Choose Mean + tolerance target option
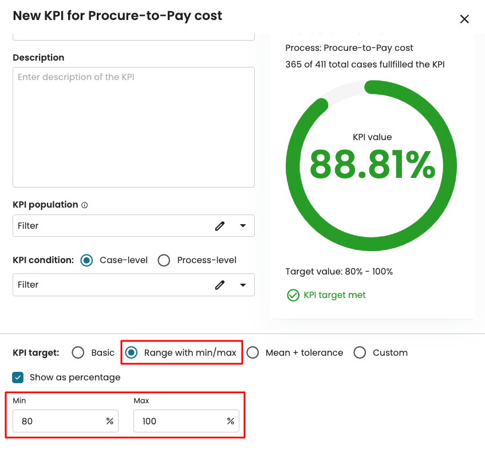This screenshot has height=457, width=485. 253,353
